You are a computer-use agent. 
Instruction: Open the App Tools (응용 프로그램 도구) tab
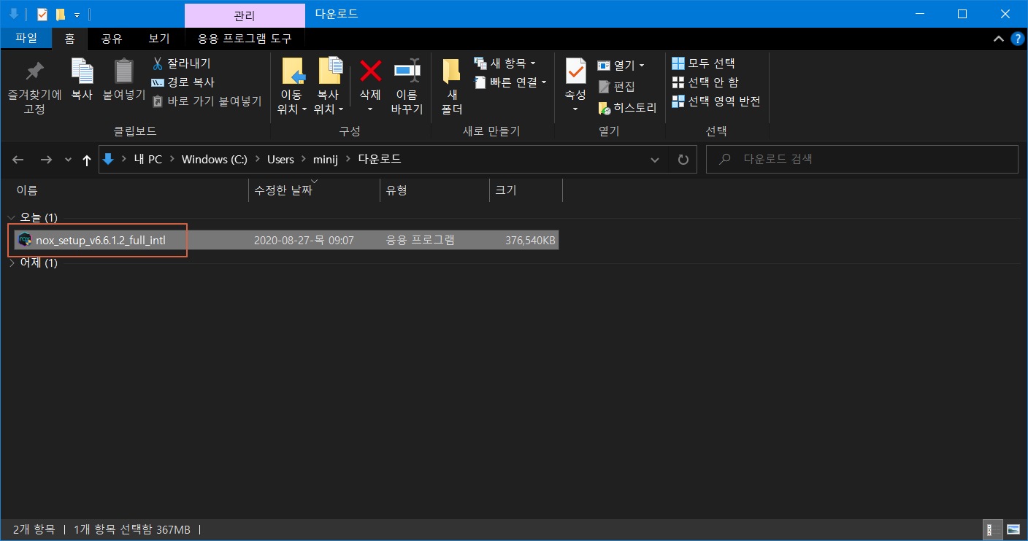pyautogui.click(x=245, y=39)
